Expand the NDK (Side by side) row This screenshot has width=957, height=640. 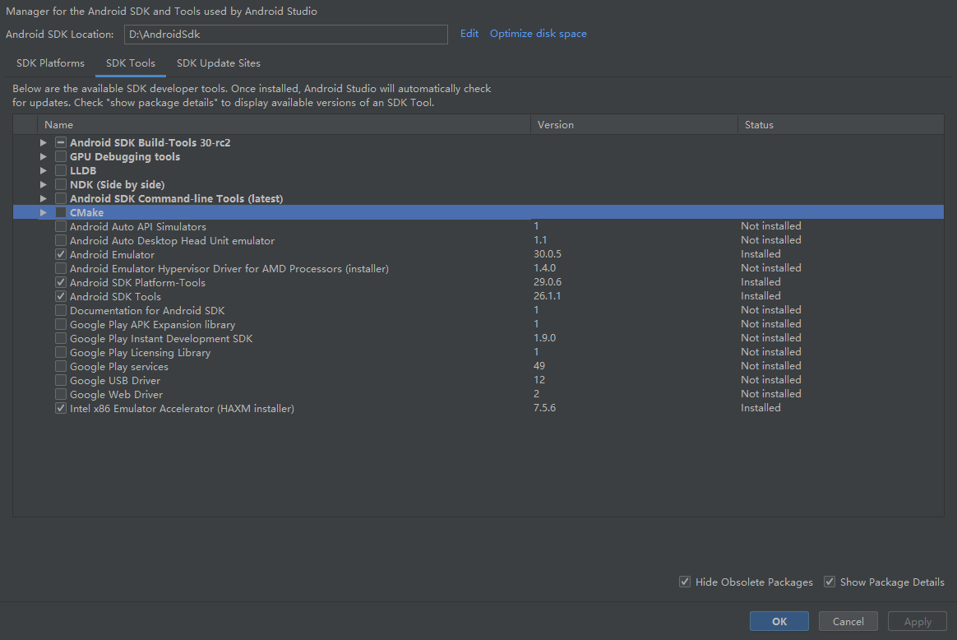[44, 185]
